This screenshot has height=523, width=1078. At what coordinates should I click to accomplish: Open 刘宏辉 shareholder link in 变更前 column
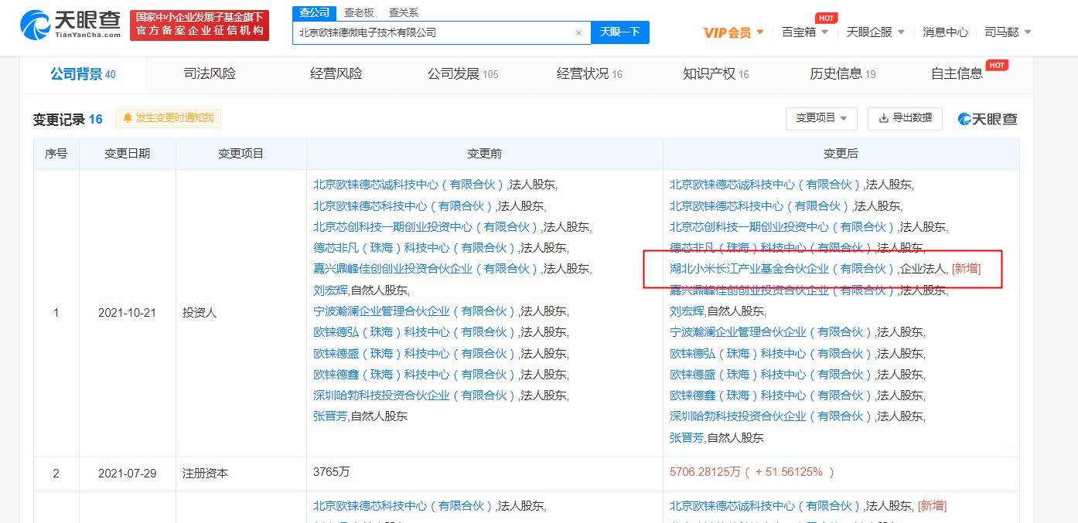click(x=330, y=290)
